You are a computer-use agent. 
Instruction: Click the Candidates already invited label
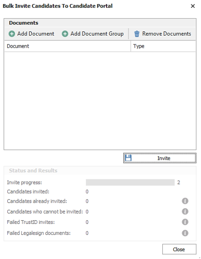coord(37,201)
